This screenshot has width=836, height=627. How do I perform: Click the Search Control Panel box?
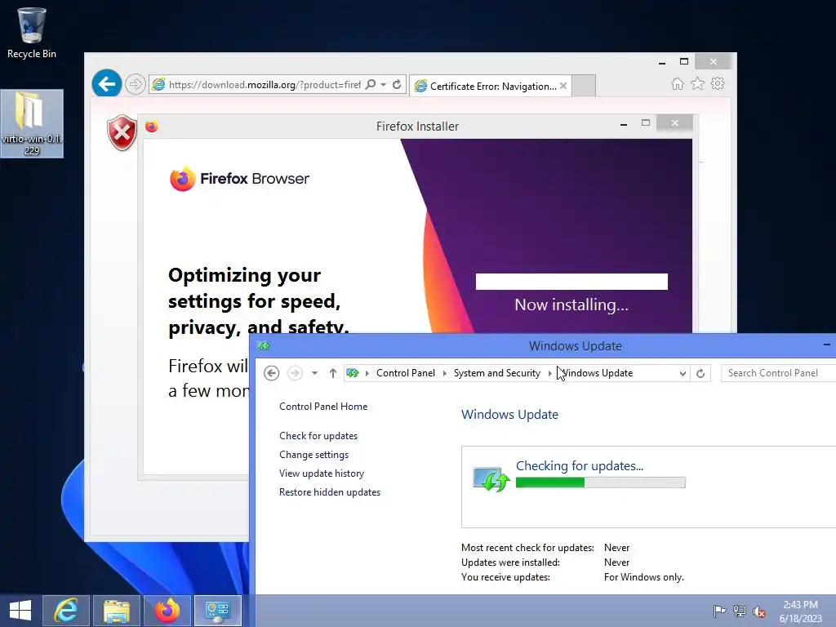(x=778, y=372)
